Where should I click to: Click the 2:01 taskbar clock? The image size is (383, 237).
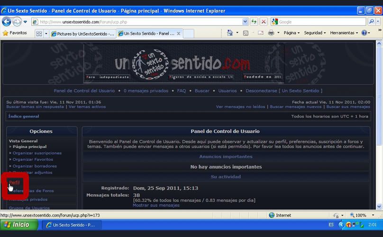point(373,225)
